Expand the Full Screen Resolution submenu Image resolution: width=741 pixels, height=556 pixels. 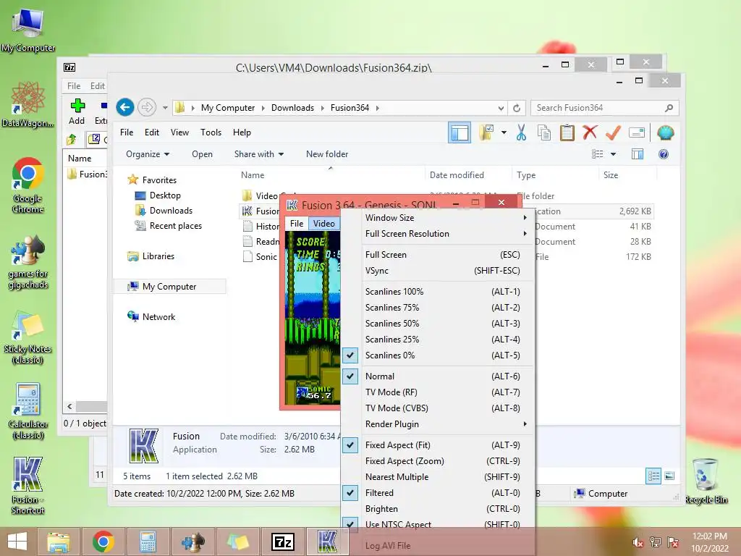(x=438, y=234)
